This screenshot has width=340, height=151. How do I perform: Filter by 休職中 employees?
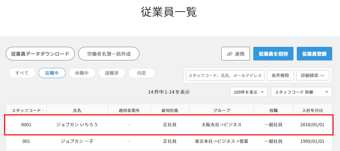(x=82, y=73)
